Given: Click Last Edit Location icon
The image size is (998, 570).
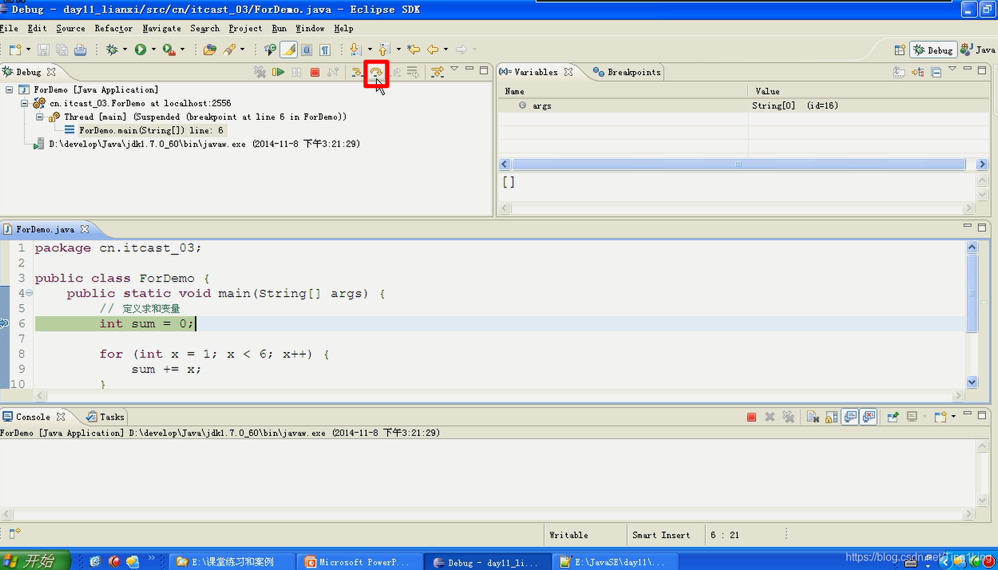Looking at the screenshot, I should pyautogui.click(x=413, y=49).
